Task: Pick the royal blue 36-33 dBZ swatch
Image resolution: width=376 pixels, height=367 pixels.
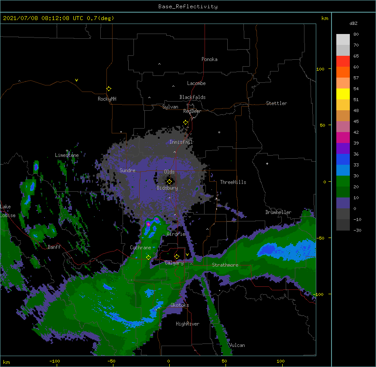Action: click(343, 159)
